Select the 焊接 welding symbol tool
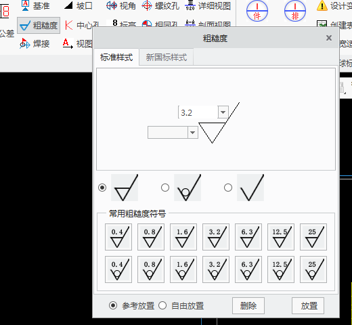The width and height of the screenshot is (352, 325). (x=35, y=43)
